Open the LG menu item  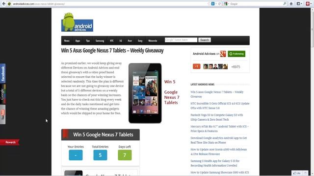(121, 41)
